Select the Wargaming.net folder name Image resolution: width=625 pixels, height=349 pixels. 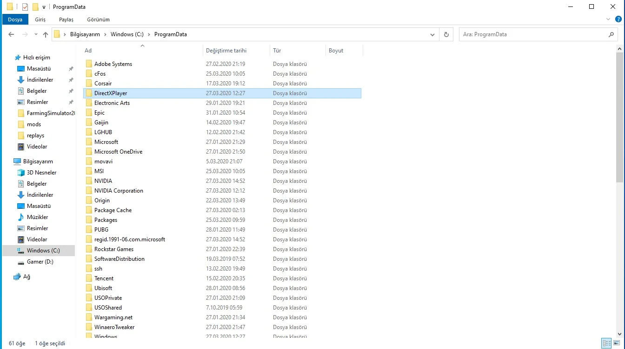[113, 317]
